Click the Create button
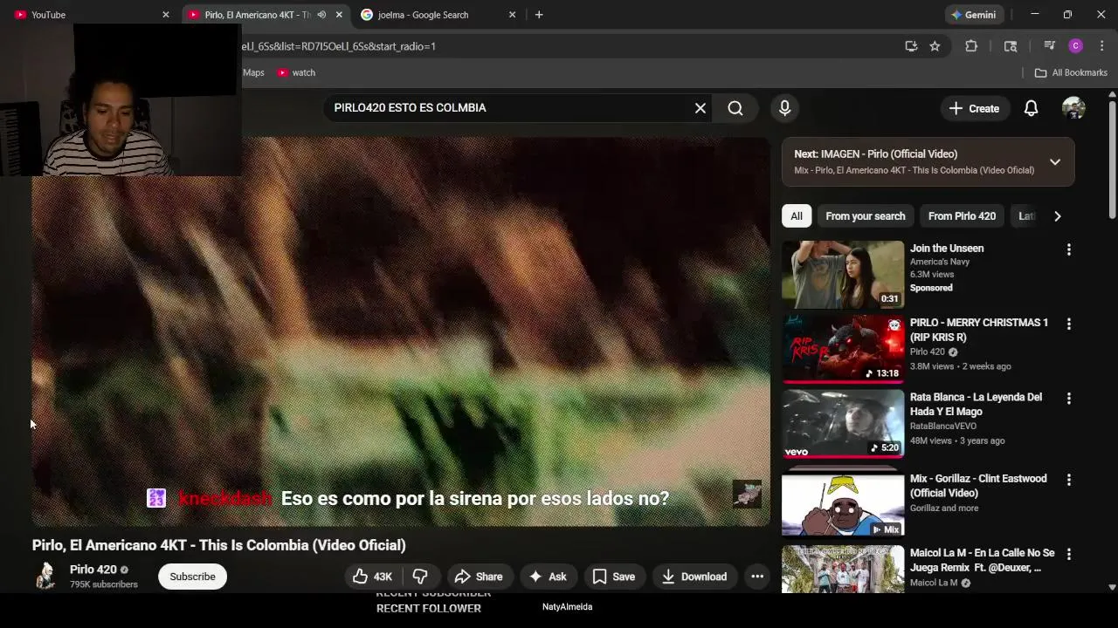The width and height of the screenshot is (1118, 628). click(974, 108)
